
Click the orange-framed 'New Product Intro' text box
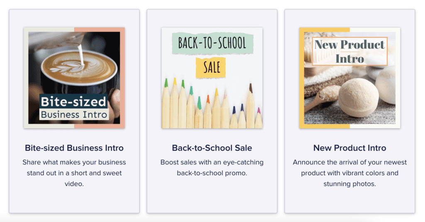[349, 51]
